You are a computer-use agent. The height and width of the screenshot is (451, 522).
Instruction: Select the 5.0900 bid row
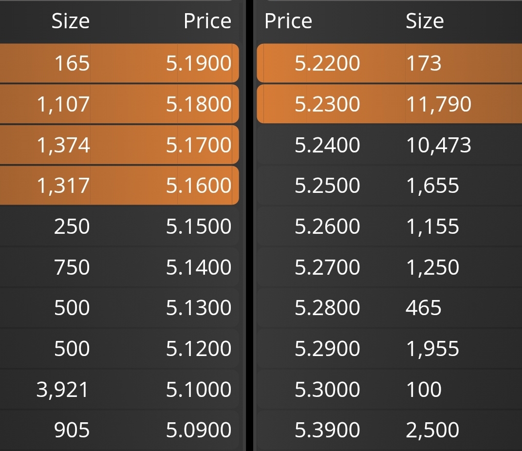tap(119, 430)
